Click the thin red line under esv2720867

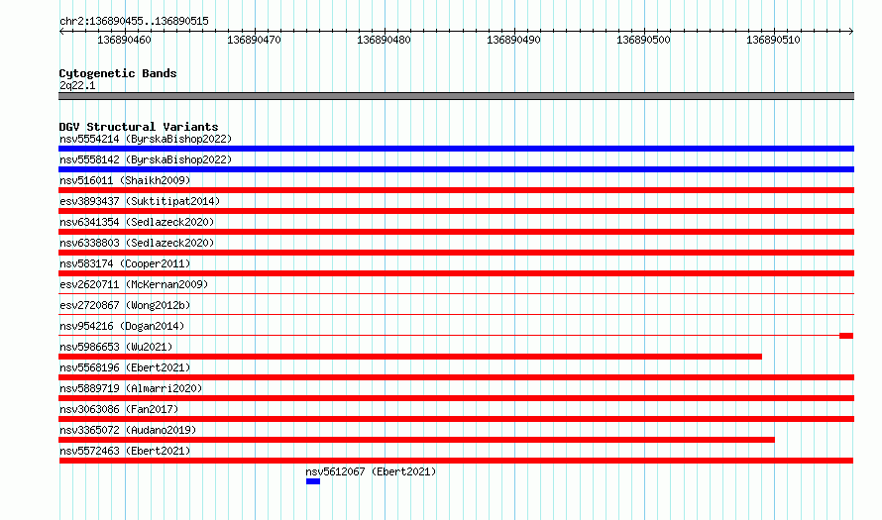pyautogui.click(x=456, y=314)
